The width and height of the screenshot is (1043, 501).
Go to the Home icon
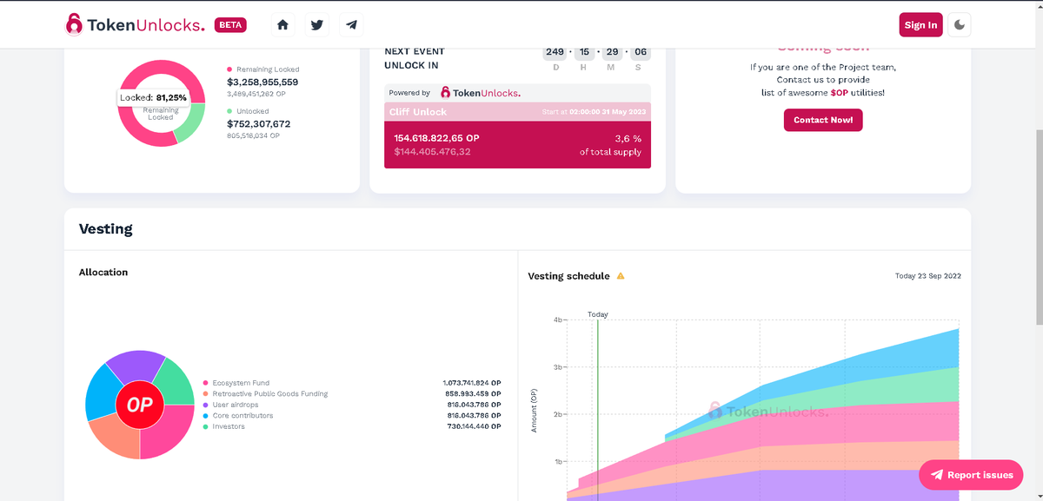pyautogui.click(x=282, y=25)
